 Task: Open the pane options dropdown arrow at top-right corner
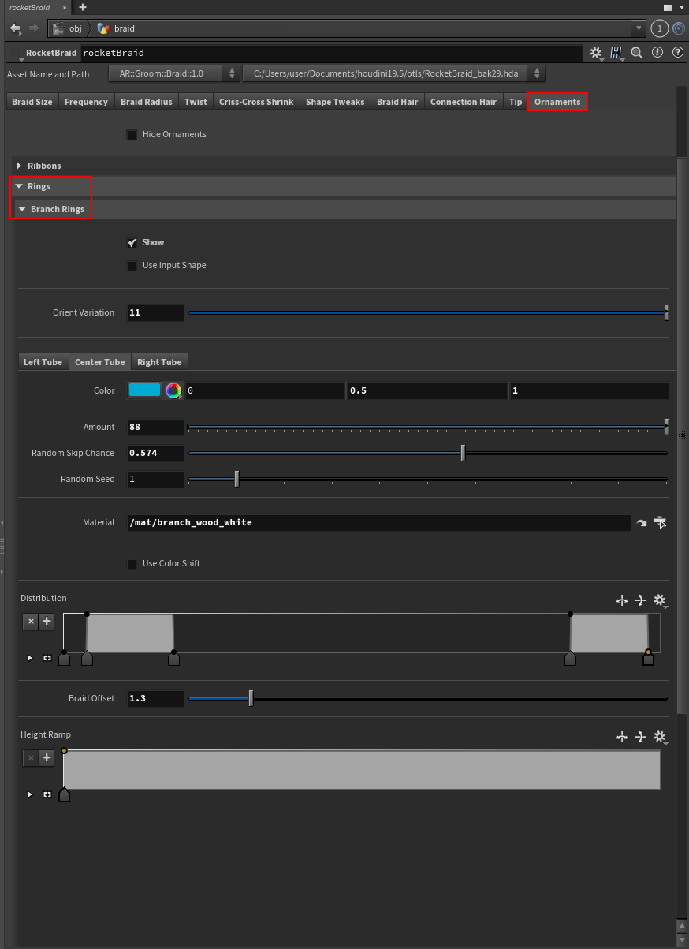pyautogui.click(x=680, y=7)
